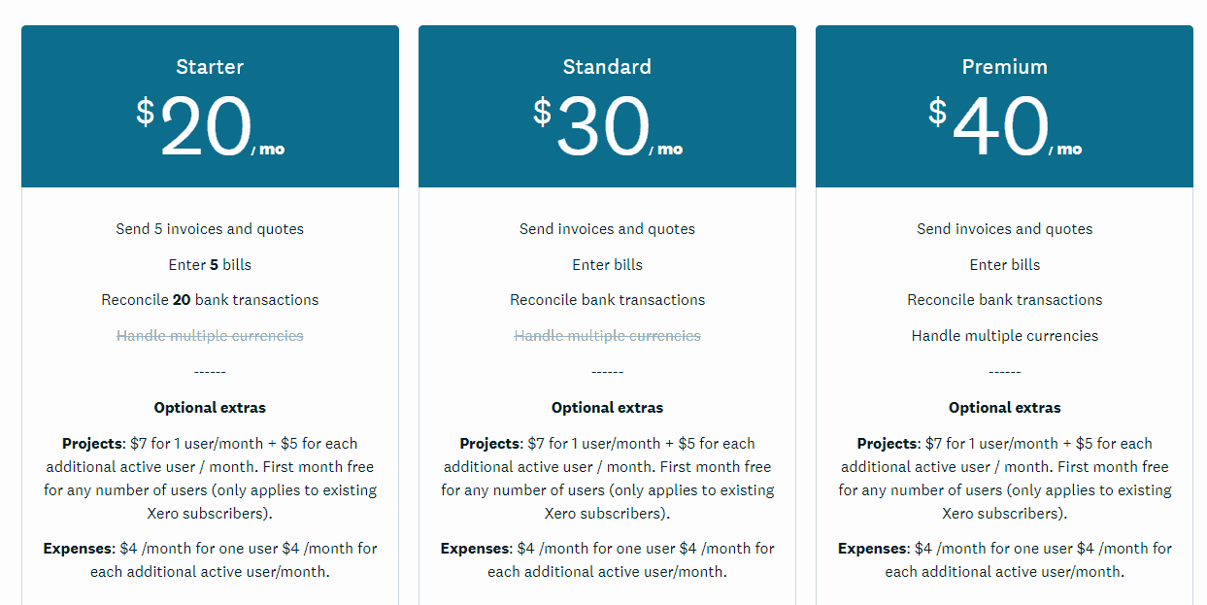The image size is (1207, 605).
Task: Click 'Reconcile 20 bank transactions' text
Action: coord(210,300)
